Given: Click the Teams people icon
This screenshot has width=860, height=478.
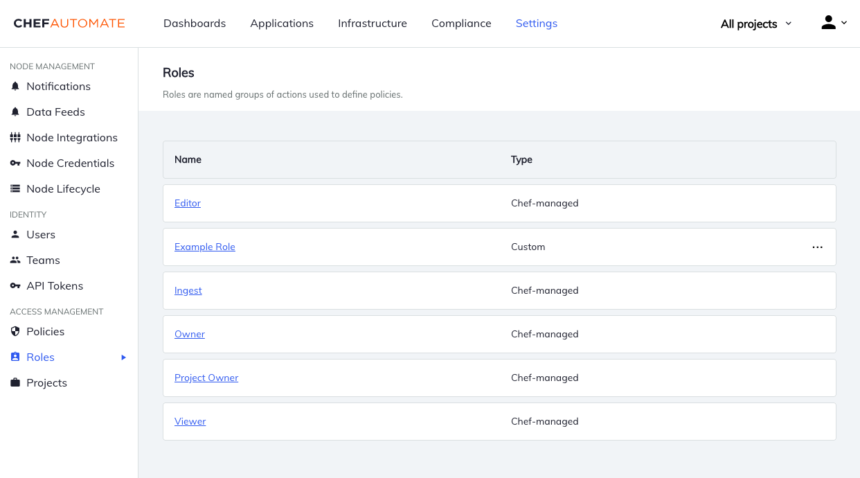Looking at the screenshot, I should pyautogui.click(x=15, y=260).
